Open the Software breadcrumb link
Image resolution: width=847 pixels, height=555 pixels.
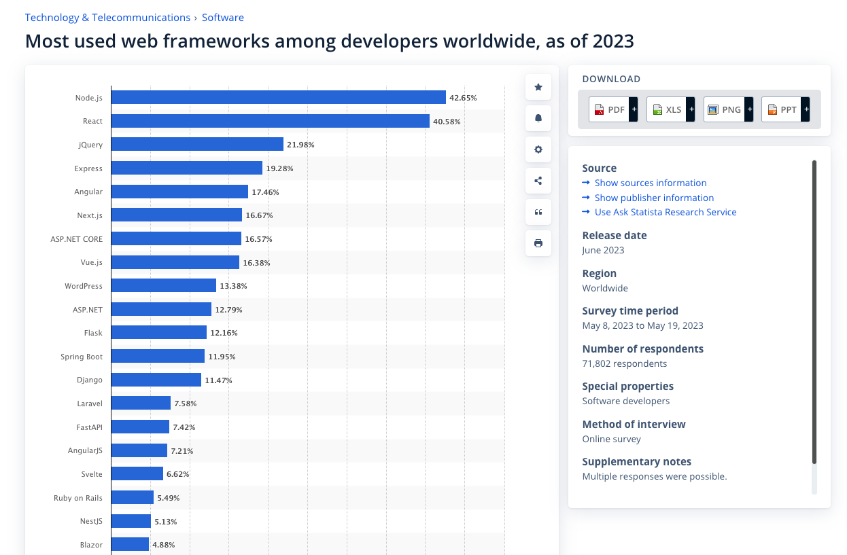[x=223, y=18]
